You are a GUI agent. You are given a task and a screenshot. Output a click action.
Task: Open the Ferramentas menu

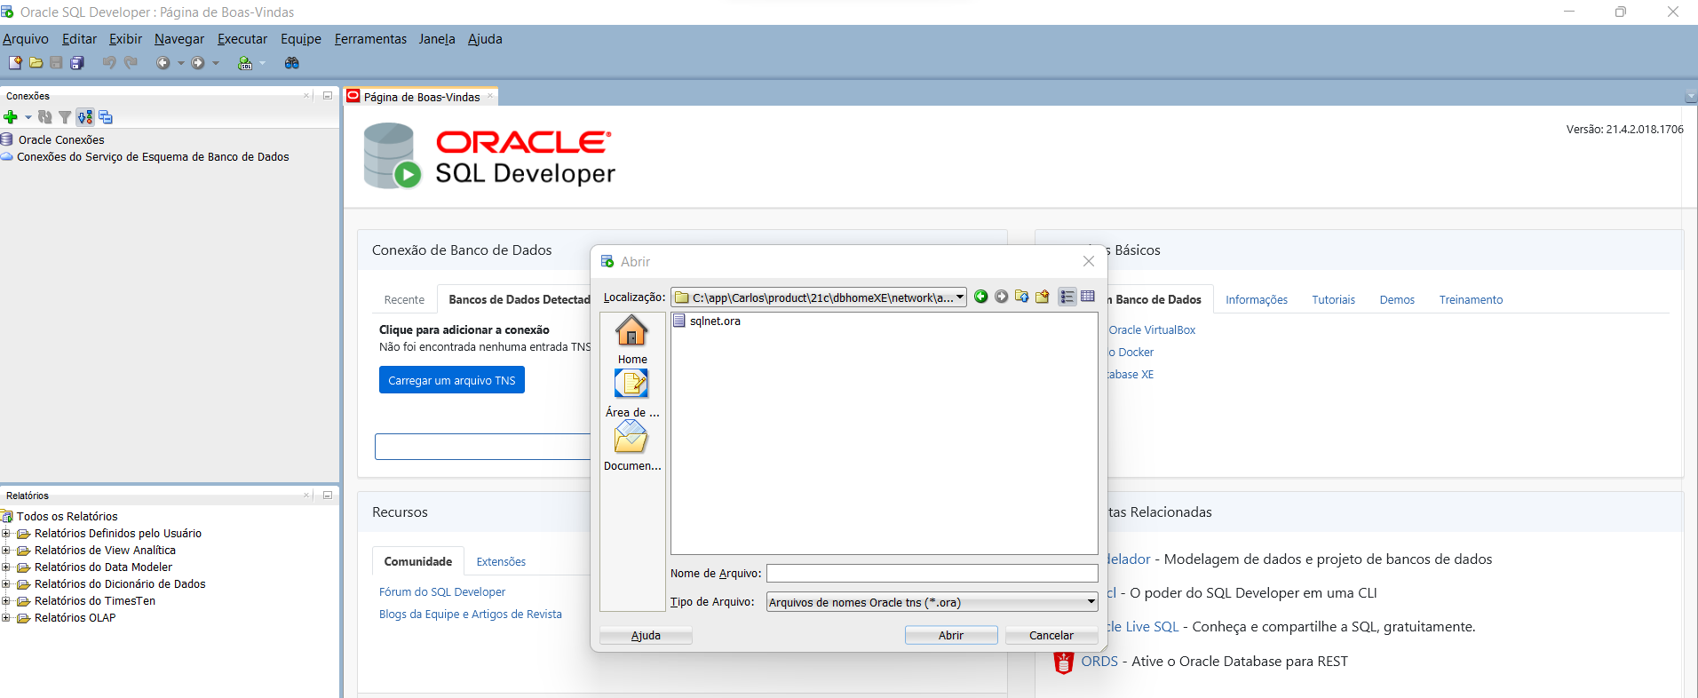pyautogui.click(x=370, y=39)
